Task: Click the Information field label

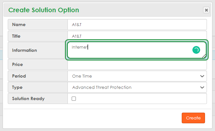Action: tap(24, 50)
